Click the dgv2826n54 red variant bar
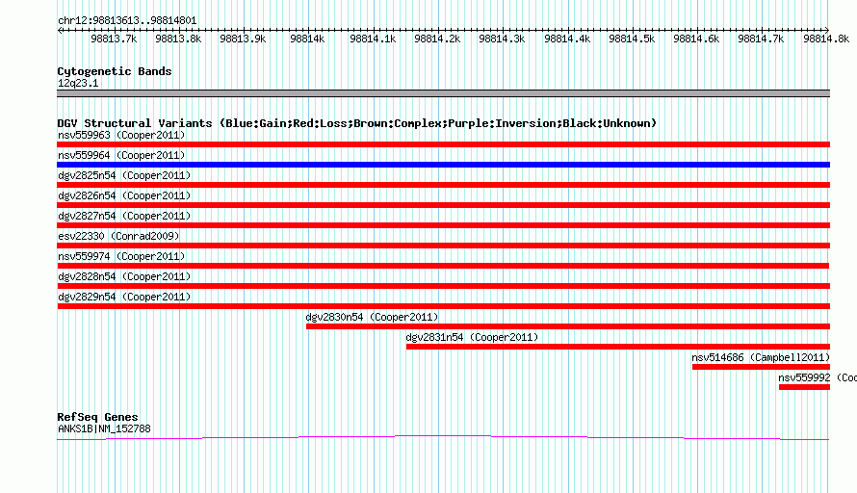The width and height of the screenshot is (857, 493). coord(443,205)
